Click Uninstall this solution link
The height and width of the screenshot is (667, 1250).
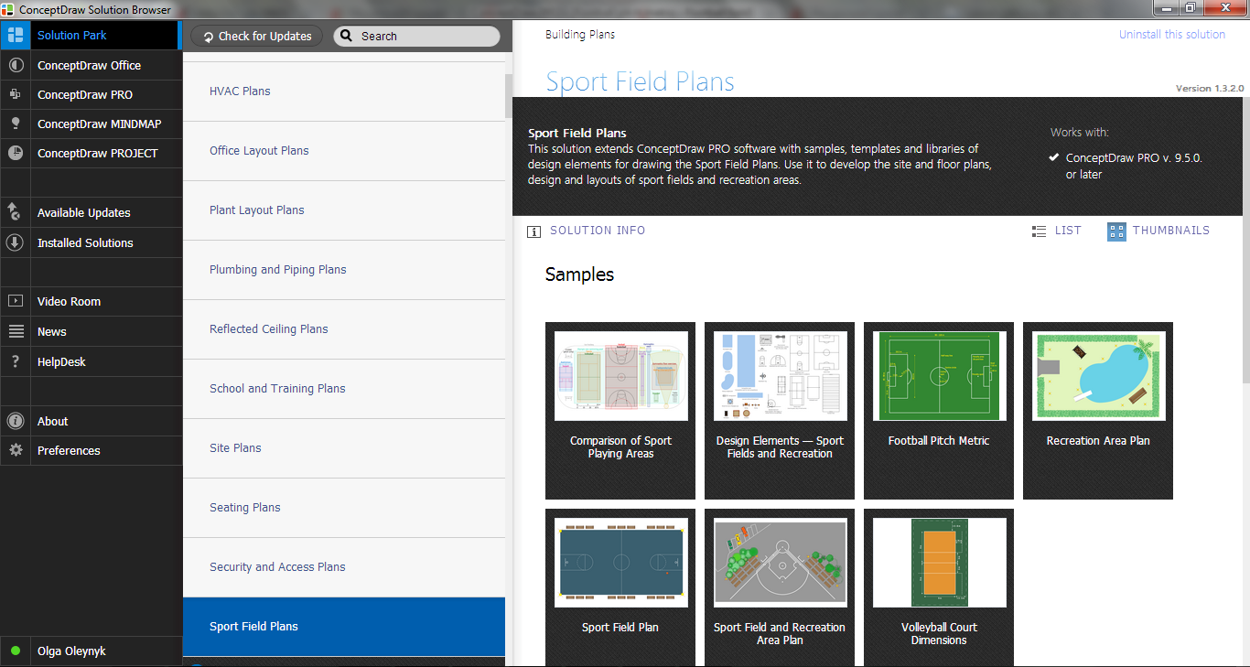[x=1171, y=35]
